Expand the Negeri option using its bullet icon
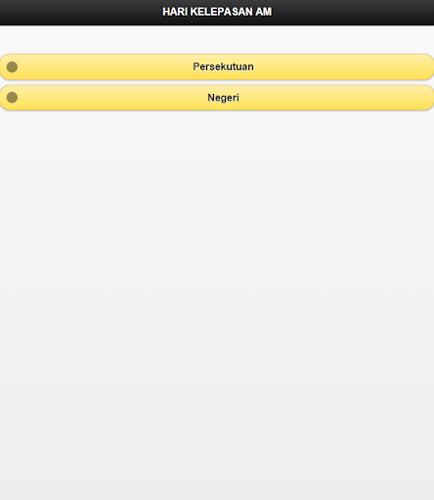 pos(12,98)
